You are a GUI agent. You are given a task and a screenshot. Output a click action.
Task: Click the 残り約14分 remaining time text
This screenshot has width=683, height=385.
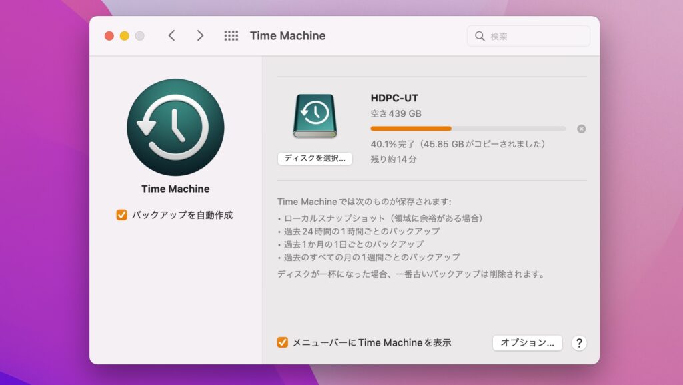pos(394,159)
